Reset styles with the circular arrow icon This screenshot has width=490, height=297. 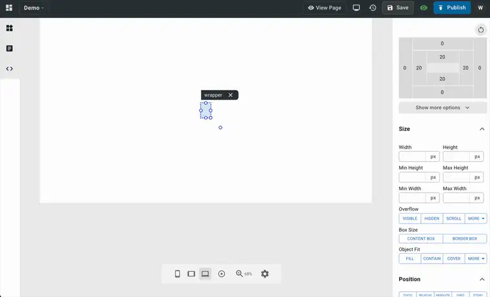[x=480, y=30]
